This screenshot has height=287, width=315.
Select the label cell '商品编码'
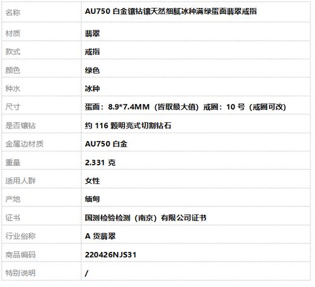(x=41, y=252)
